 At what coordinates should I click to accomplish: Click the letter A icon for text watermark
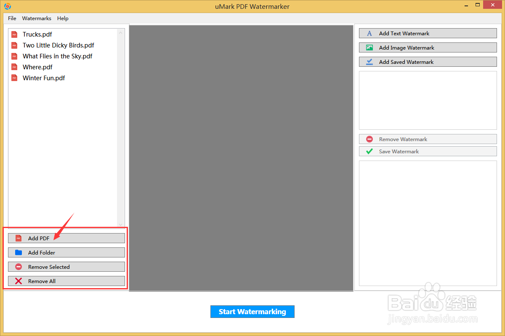click(369, 33)
